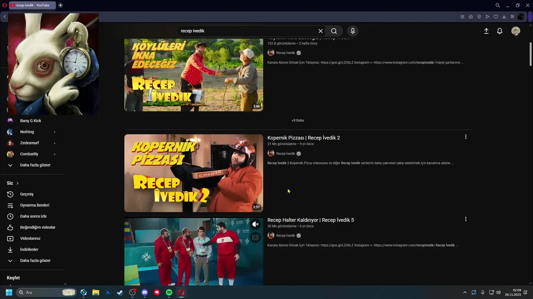Click the Opera edit-page icon in the address bar
533x299 pixels.
462,17
